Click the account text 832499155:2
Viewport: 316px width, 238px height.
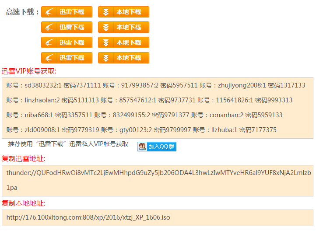(x=131, y=115)
